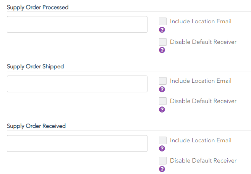The width and height of the screenshot is (251, 174).
Task: Check Disable Default Receiver box for Supply Order Received
Action: tap(163, 161)
